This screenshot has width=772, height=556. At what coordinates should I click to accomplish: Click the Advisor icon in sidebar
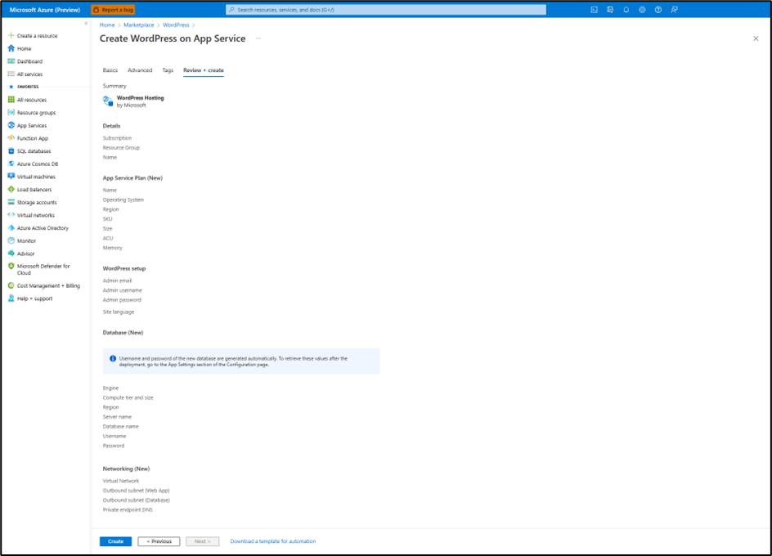pyautogui.click(x=11, y=253)
